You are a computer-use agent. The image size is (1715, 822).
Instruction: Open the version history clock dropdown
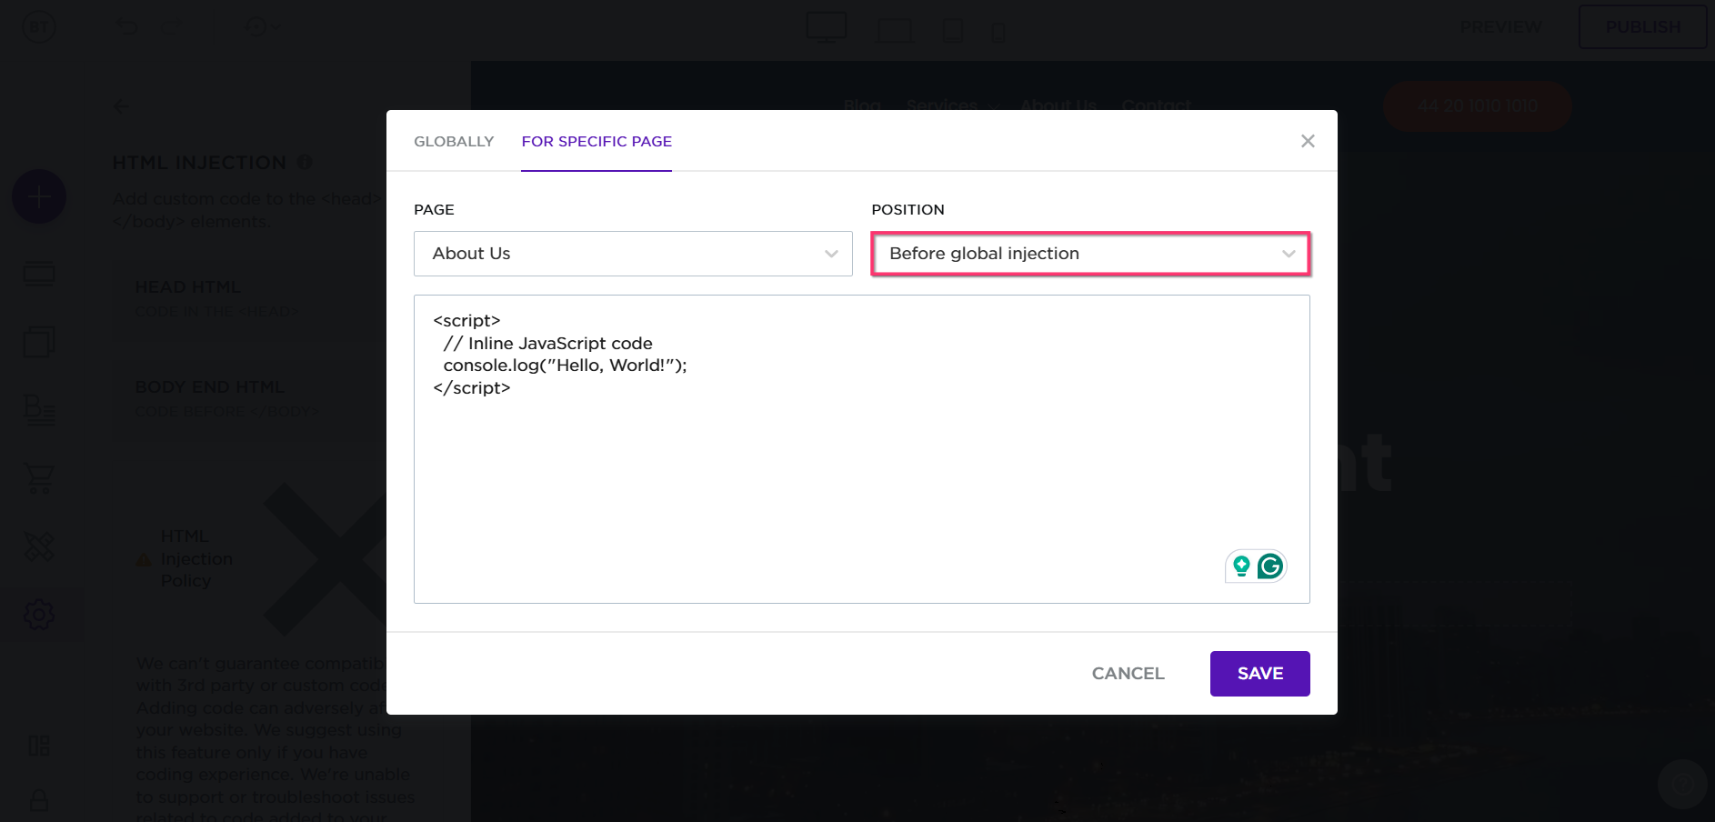tap(263, 27)
